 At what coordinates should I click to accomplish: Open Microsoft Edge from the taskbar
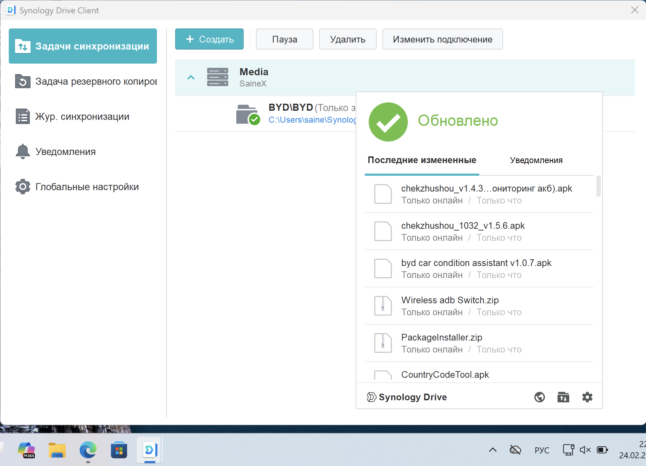pos(88,450)
